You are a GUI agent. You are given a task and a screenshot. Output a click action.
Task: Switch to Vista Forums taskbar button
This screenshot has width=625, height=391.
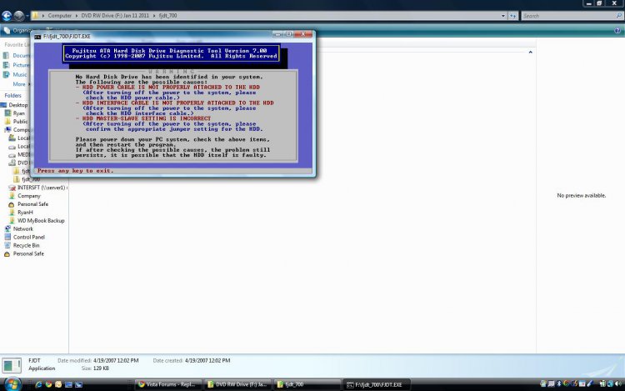click(x=167, y=384)
